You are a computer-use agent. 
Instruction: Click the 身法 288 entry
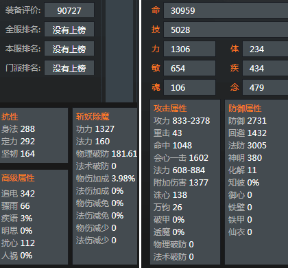[x=18, y=129]
